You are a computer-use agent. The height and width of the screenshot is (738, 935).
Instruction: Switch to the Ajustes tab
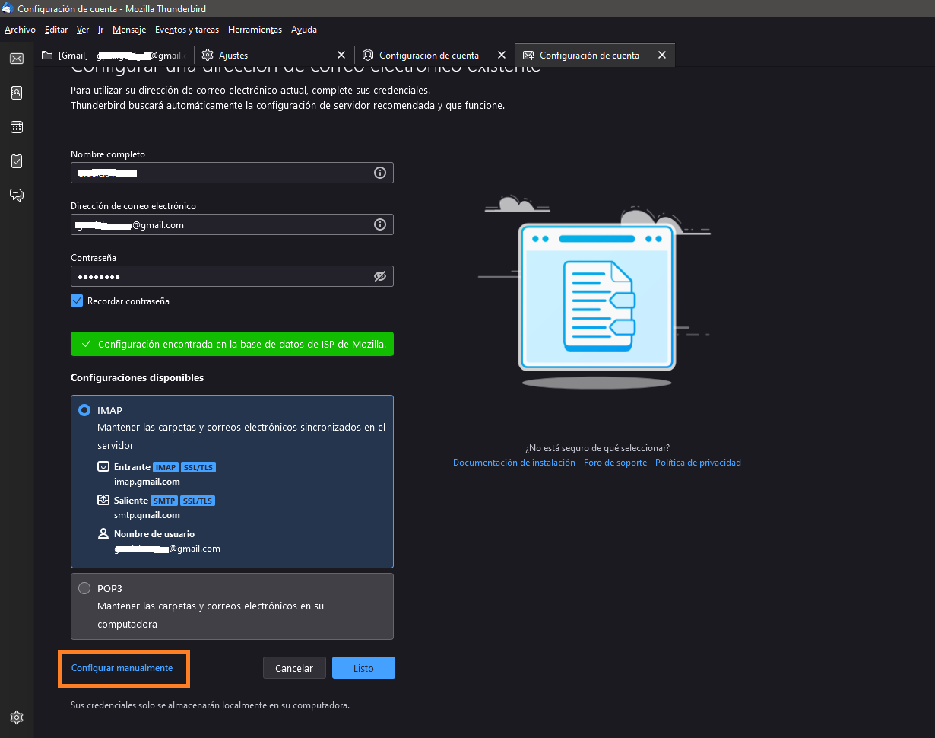(x=258, y=56)
